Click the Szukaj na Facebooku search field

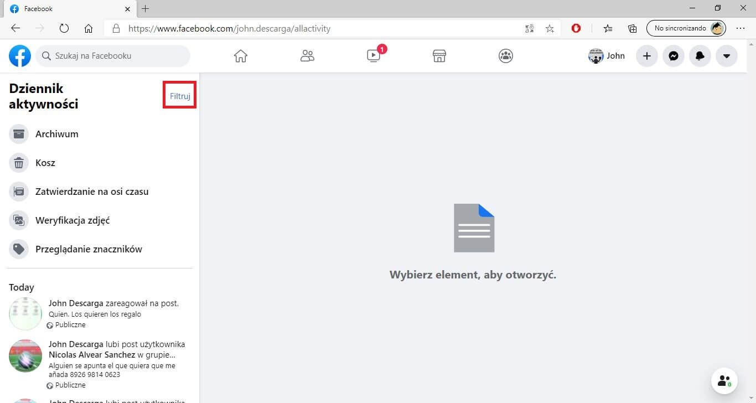point(113,56)
